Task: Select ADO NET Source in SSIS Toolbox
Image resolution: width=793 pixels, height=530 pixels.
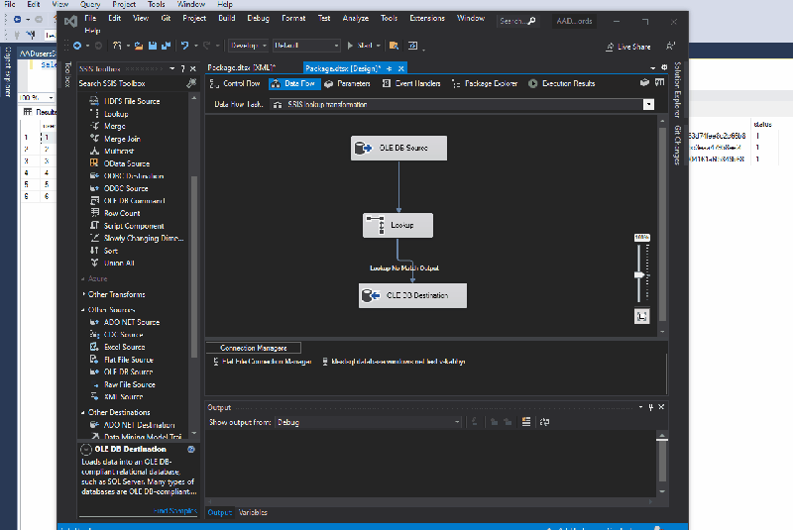Action: click(x=132, y=322)
